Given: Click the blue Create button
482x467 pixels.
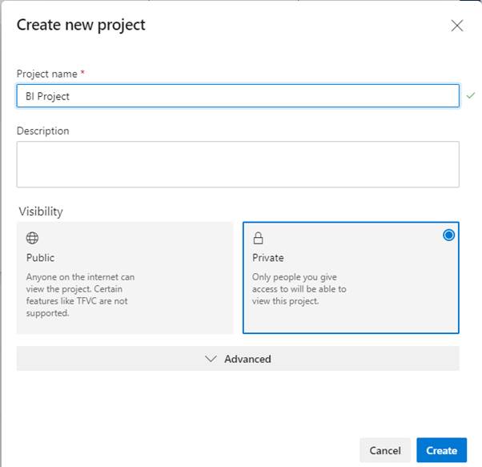Looking at the screenshot, I should click(x=441, y=450).
